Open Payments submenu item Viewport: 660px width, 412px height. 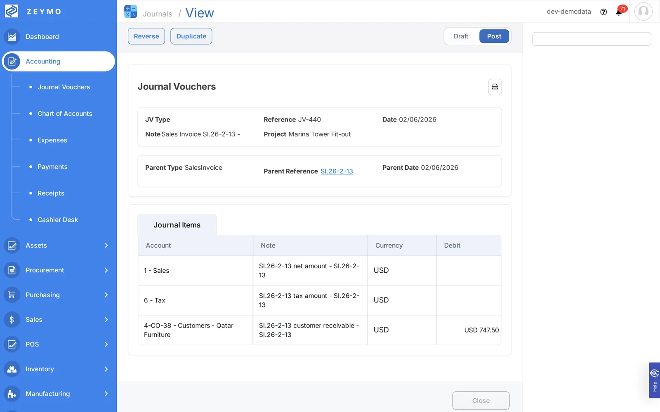pyautogui.click(x=52, y=167)
